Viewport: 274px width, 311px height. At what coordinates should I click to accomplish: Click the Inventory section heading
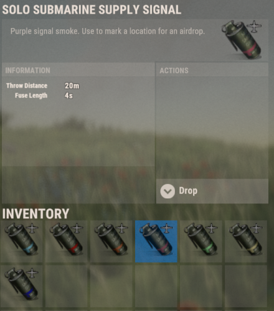coord(35,213)
